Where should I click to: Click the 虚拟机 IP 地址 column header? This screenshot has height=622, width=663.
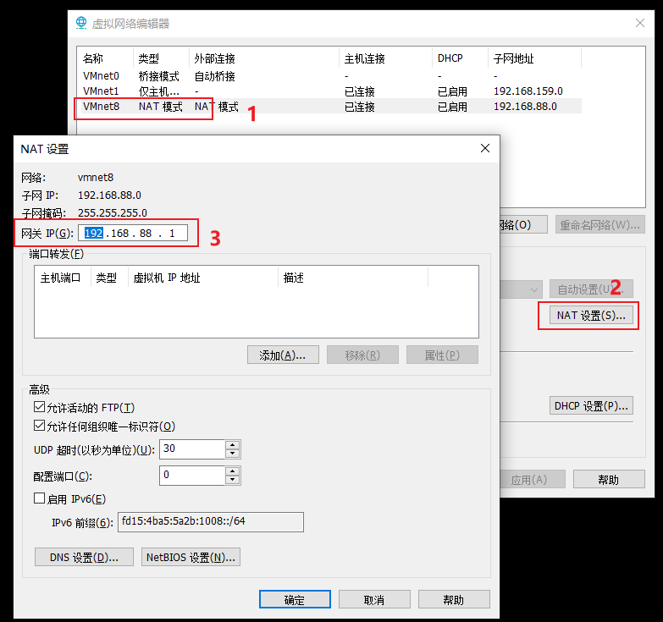coord(203,278)
